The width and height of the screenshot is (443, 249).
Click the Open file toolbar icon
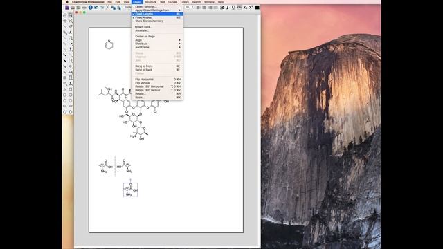pyautogui.click(x=73, y=8)
